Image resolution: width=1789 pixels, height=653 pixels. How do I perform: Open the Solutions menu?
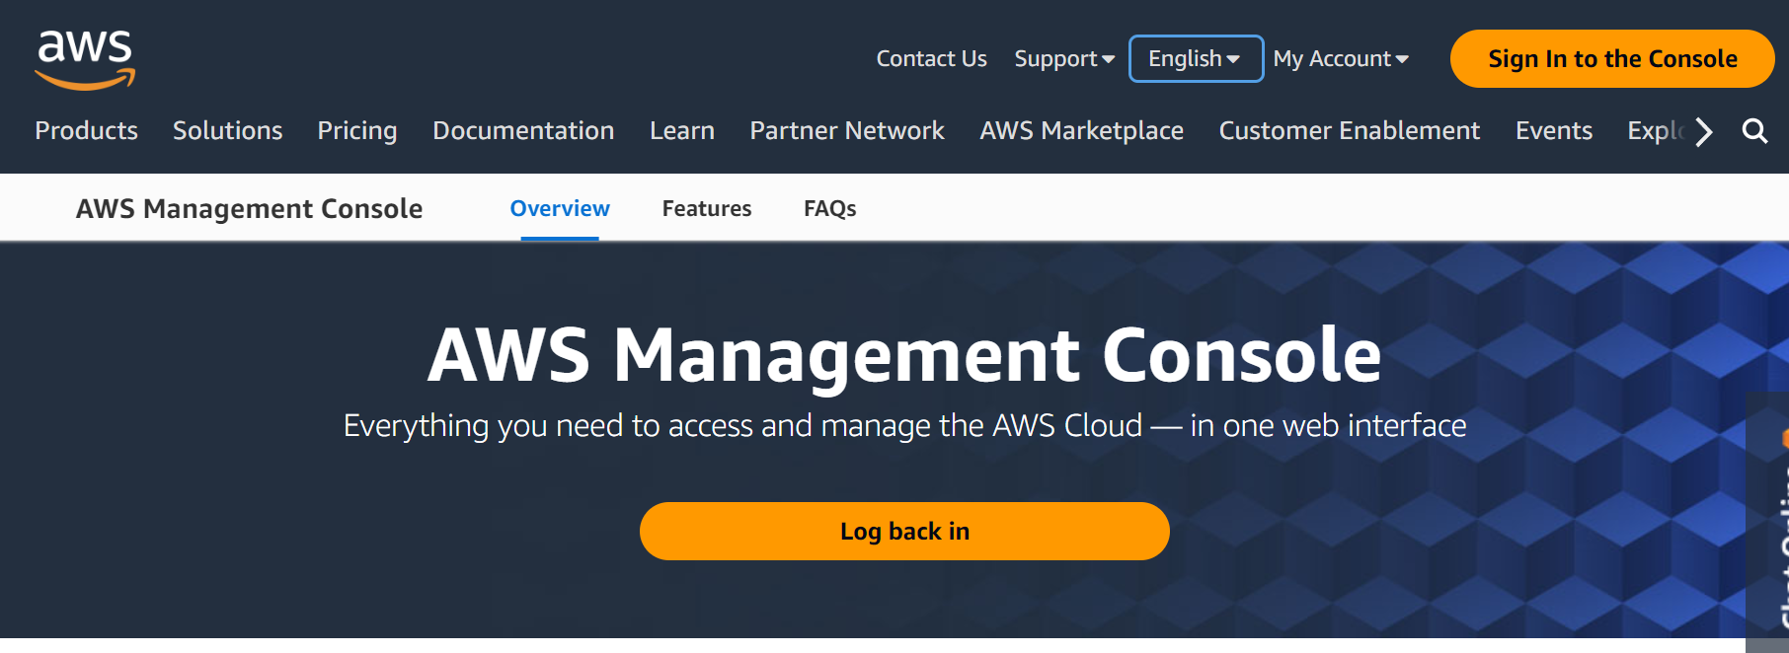click(x=227, y=131)
